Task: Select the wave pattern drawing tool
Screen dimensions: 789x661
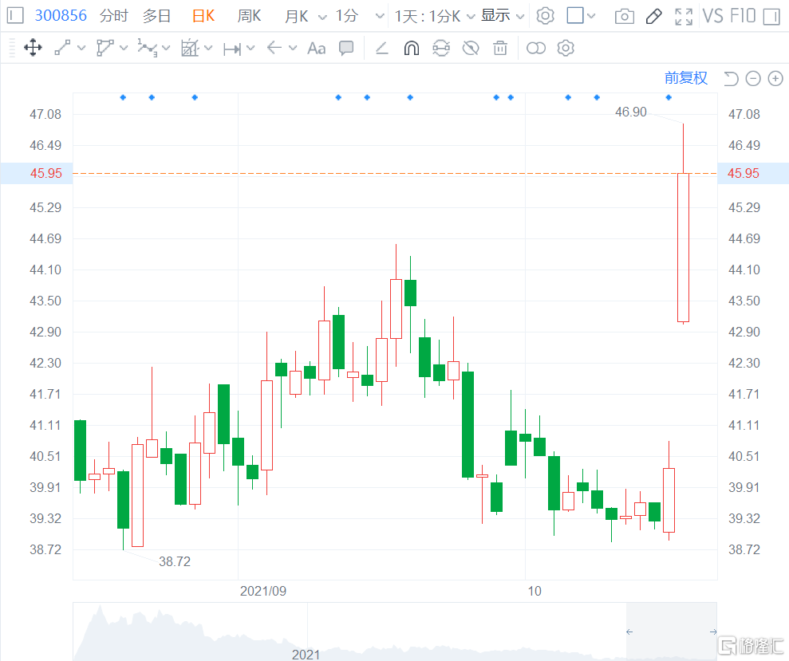Action: click(x=148, y=49)
